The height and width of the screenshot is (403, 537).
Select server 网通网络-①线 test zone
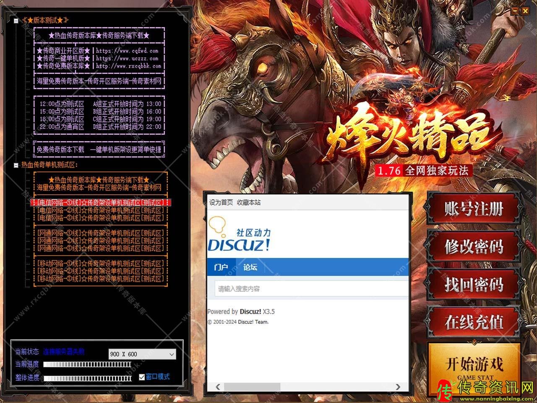coord(101,233)
